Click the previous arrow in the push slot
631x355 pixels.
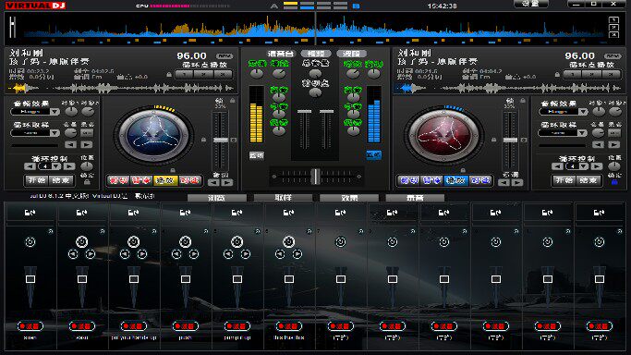(176, 254)
